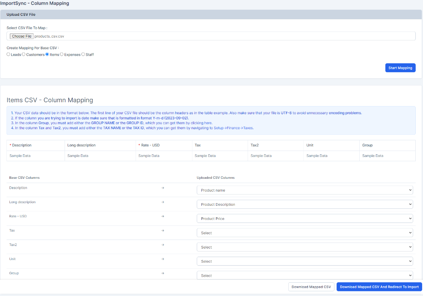Click the 'clicking here' group link
The image size is (423, 296).
[201, 123]
